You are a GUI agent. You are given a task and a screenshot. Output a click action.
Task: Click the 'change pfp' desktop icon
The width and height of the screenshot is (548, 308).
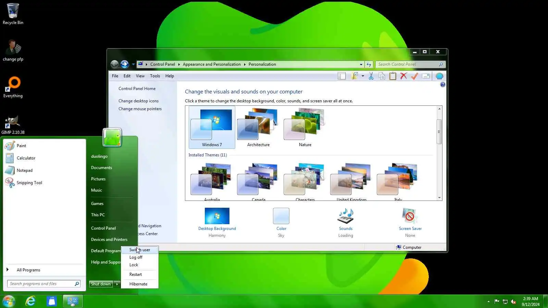pyautogui.click(x=13, y=51)
